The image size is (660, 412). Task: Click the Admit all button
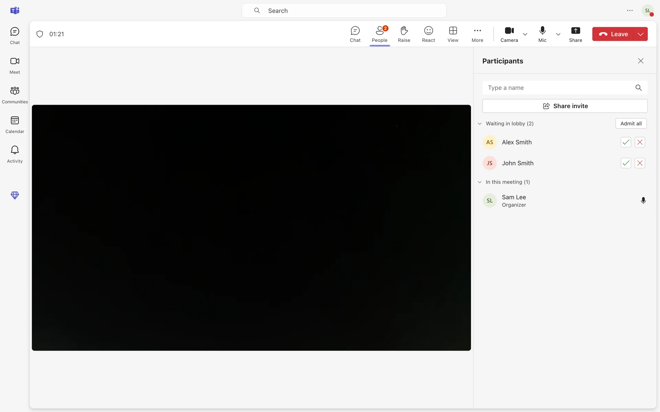tap(631, 124)
